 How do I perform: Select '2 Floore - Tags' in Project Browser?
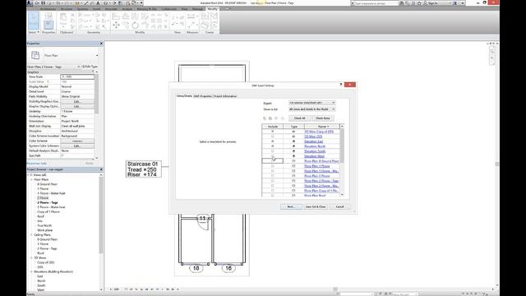pos(48,203)
